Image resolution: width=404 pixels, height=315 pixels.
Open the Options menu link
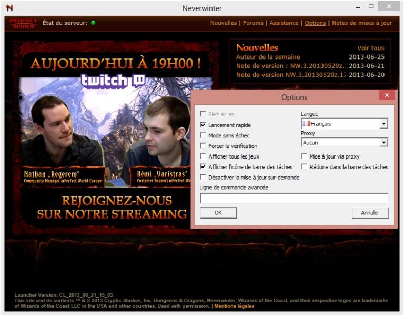point(316,23)
